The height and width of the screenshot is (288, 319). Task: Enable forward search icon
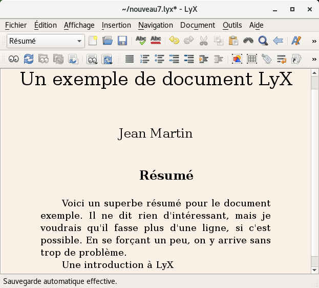pos(73,59)
